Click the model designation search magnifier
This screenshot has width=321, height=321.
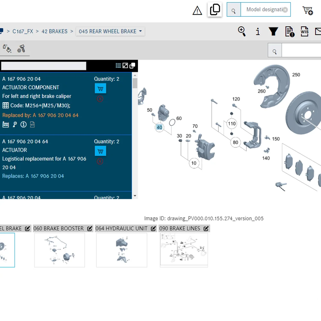coord(234,10)
